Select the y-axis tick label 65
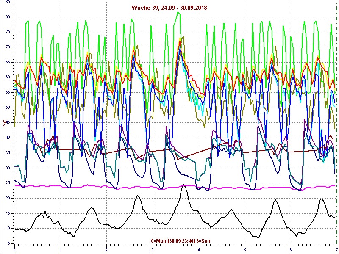This screenshot has height=254, width=339. tap(8, 62)
